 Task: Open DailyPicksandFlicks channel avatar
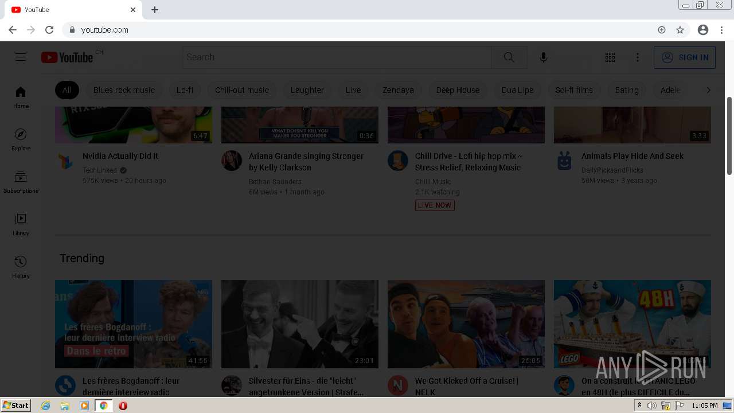pyautogui.click(x=564, y=161)
